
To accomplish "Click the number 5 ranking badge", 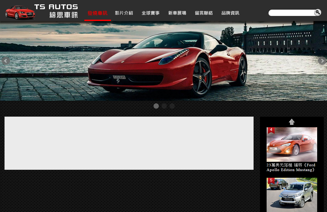I will coord(271,180).
